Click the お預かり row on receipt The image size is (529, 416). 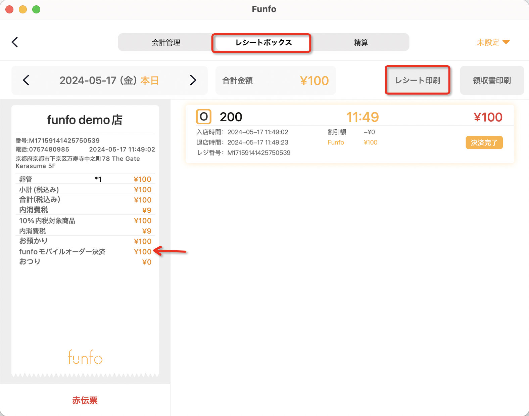tap(85, 241)
